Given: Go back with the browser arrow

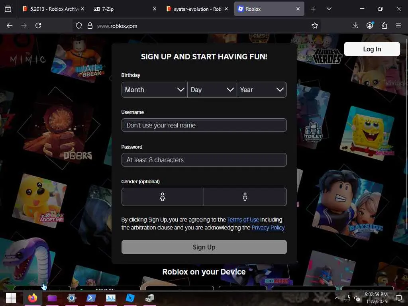Looking at the screenshot, I should click(x=10, y=25).
